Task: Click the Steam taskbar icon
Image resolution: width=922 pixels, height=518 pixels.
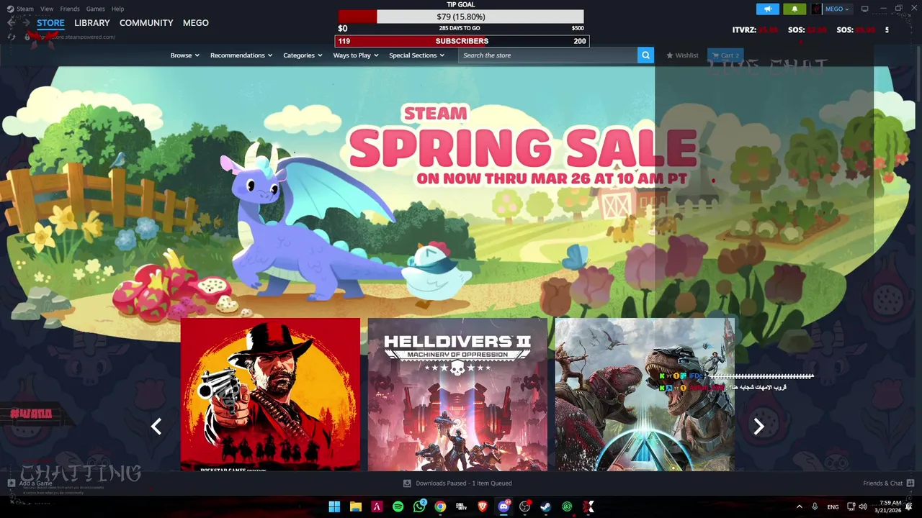Action: point(546,506)
